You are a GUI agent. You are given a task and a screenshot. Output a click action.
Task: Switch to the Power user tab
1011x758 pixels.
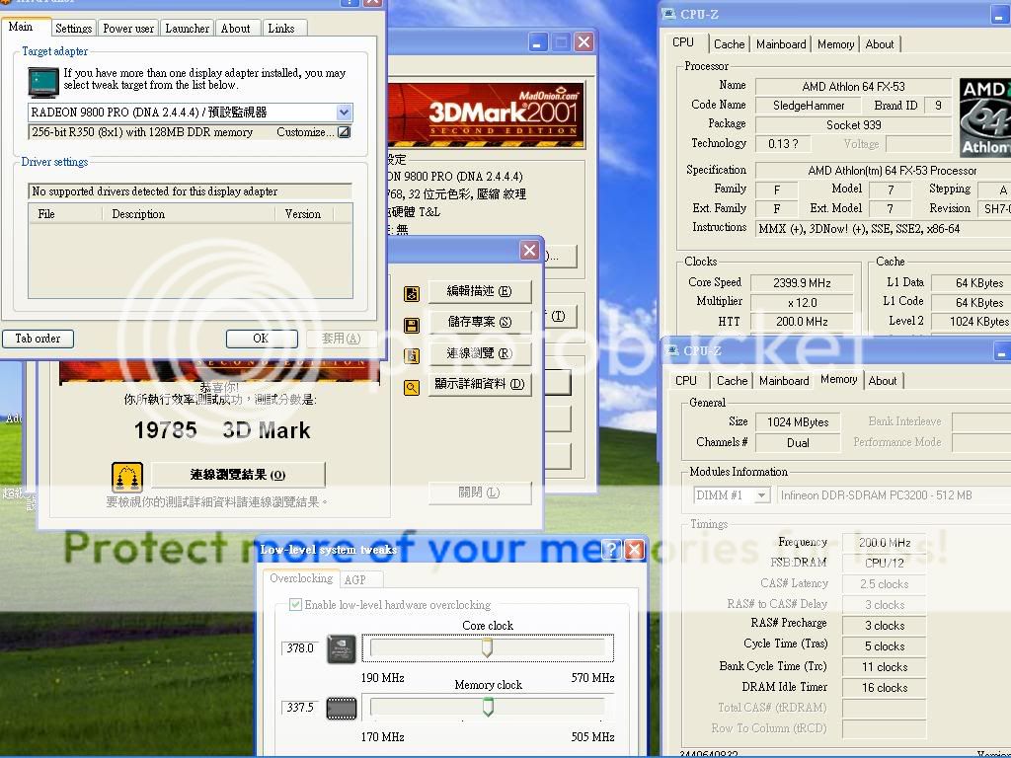click(128, 29)
